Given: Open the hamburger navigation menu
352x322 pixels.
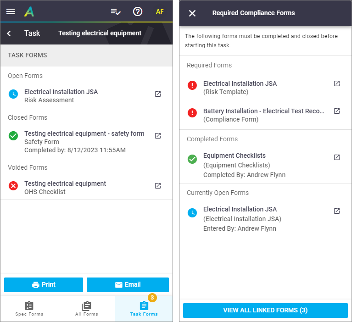Looking at the screenshot, I should tap(11, 11).
